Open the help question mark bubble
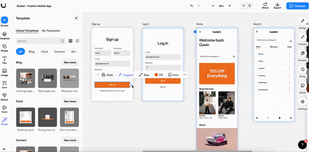The height and width of the screenshot is (152, 309). click(302, 145)
